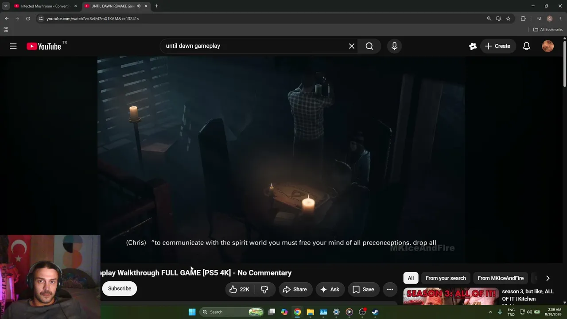567x319 pixels.
Task: Open Steam from the taskbar
Action: point(375,312)
